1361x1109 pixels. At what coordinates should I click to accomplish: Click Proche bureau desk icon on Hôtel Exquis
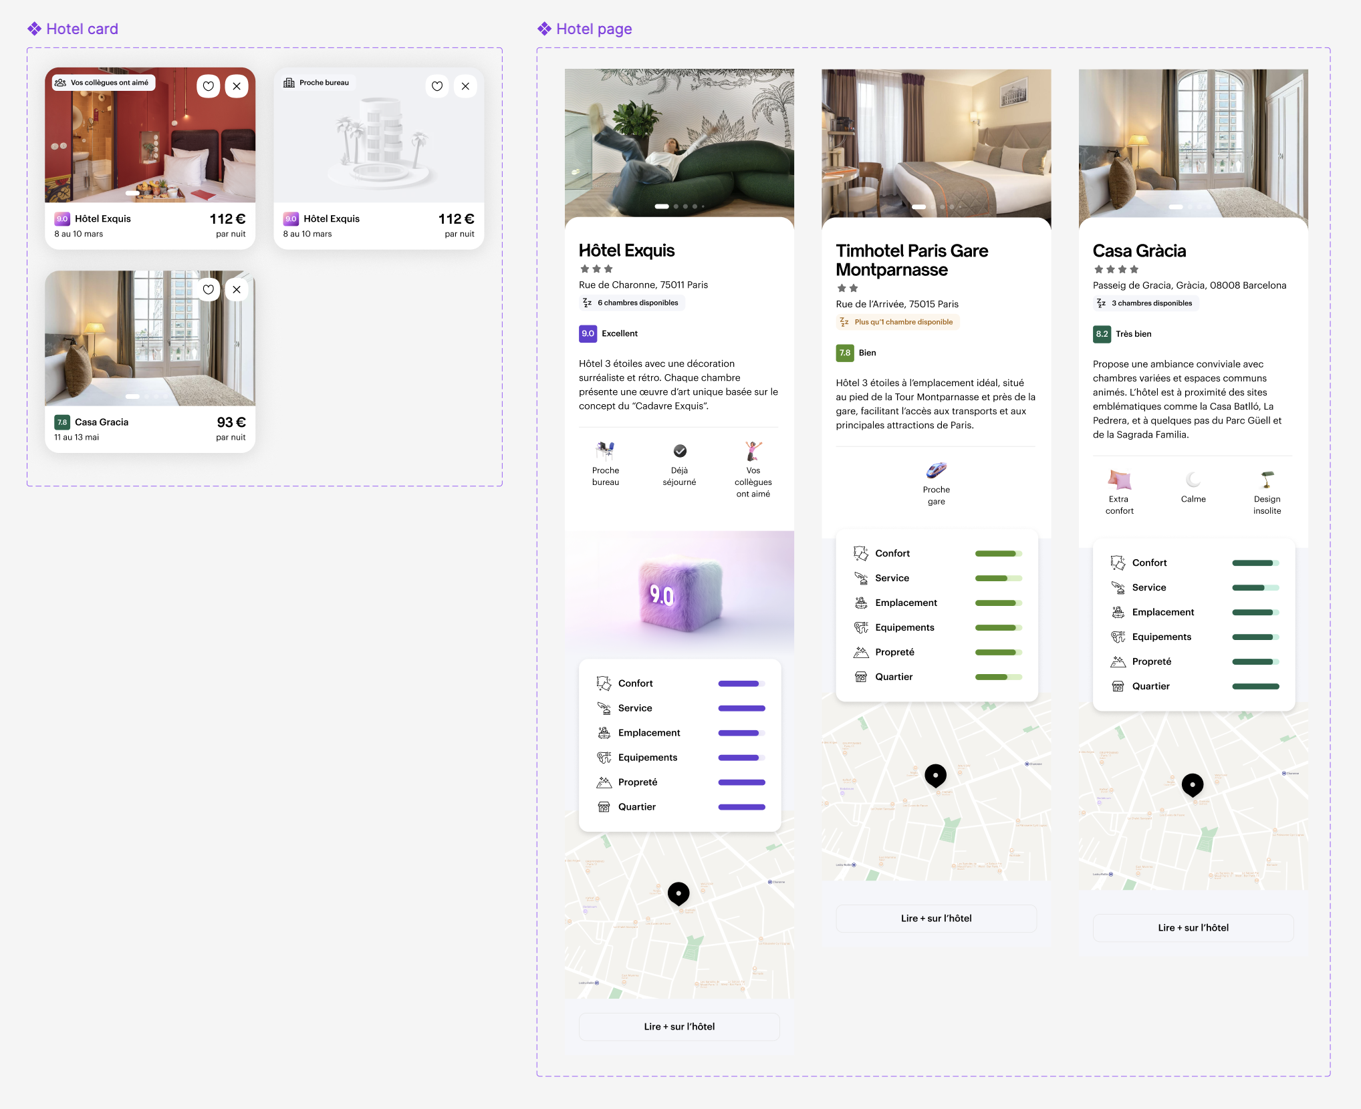(605, 451)
